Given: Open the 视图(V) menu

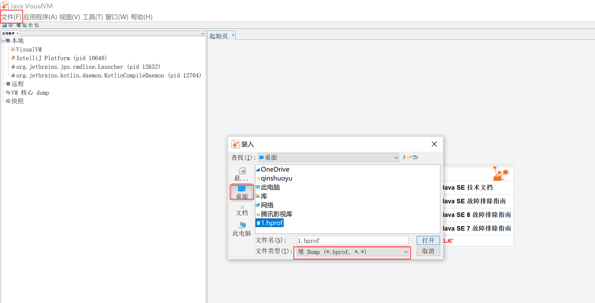Looking at the screenshot, I should coord(70,17).
